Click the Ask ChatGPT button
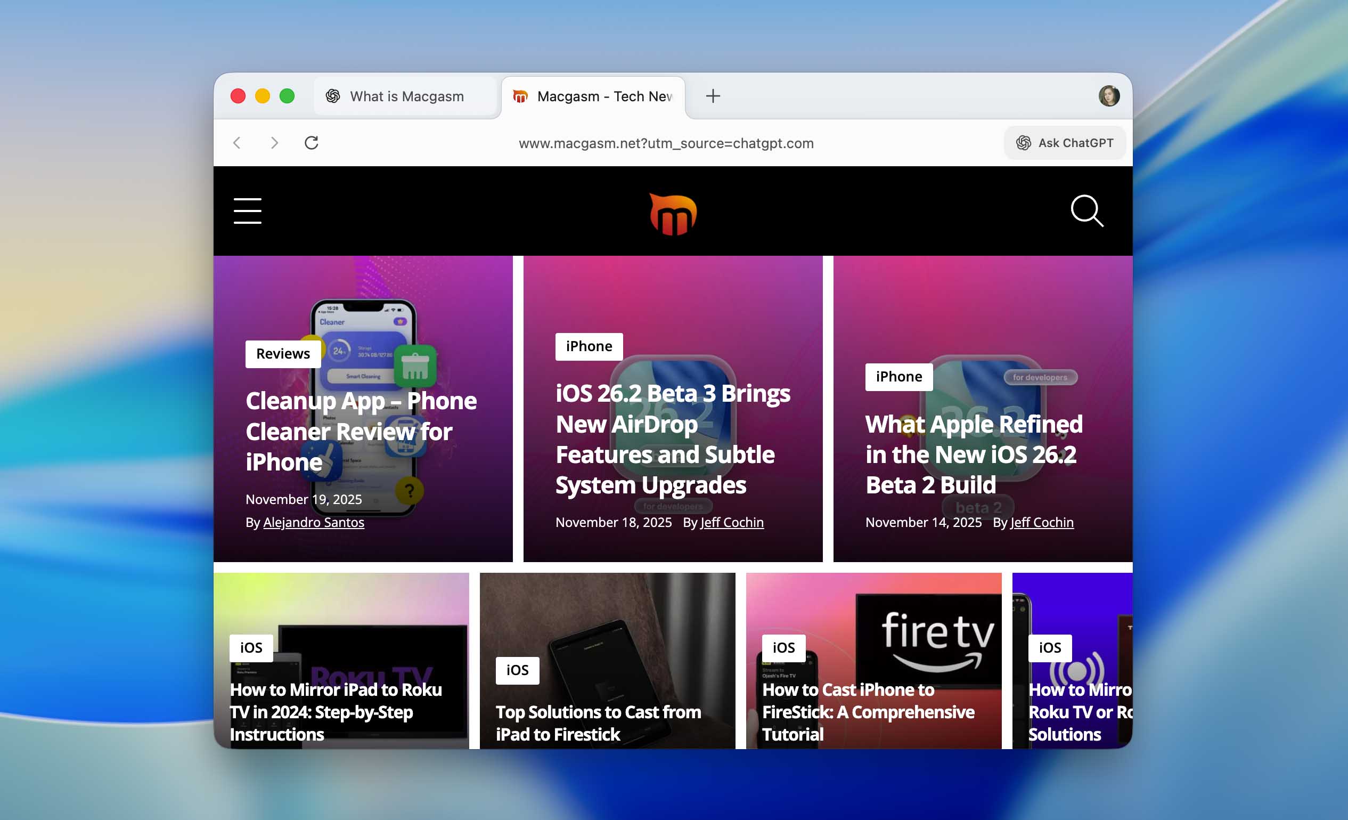Image resolution: width=1348 pixels, height=820 pixels. tap(1064, 142)
